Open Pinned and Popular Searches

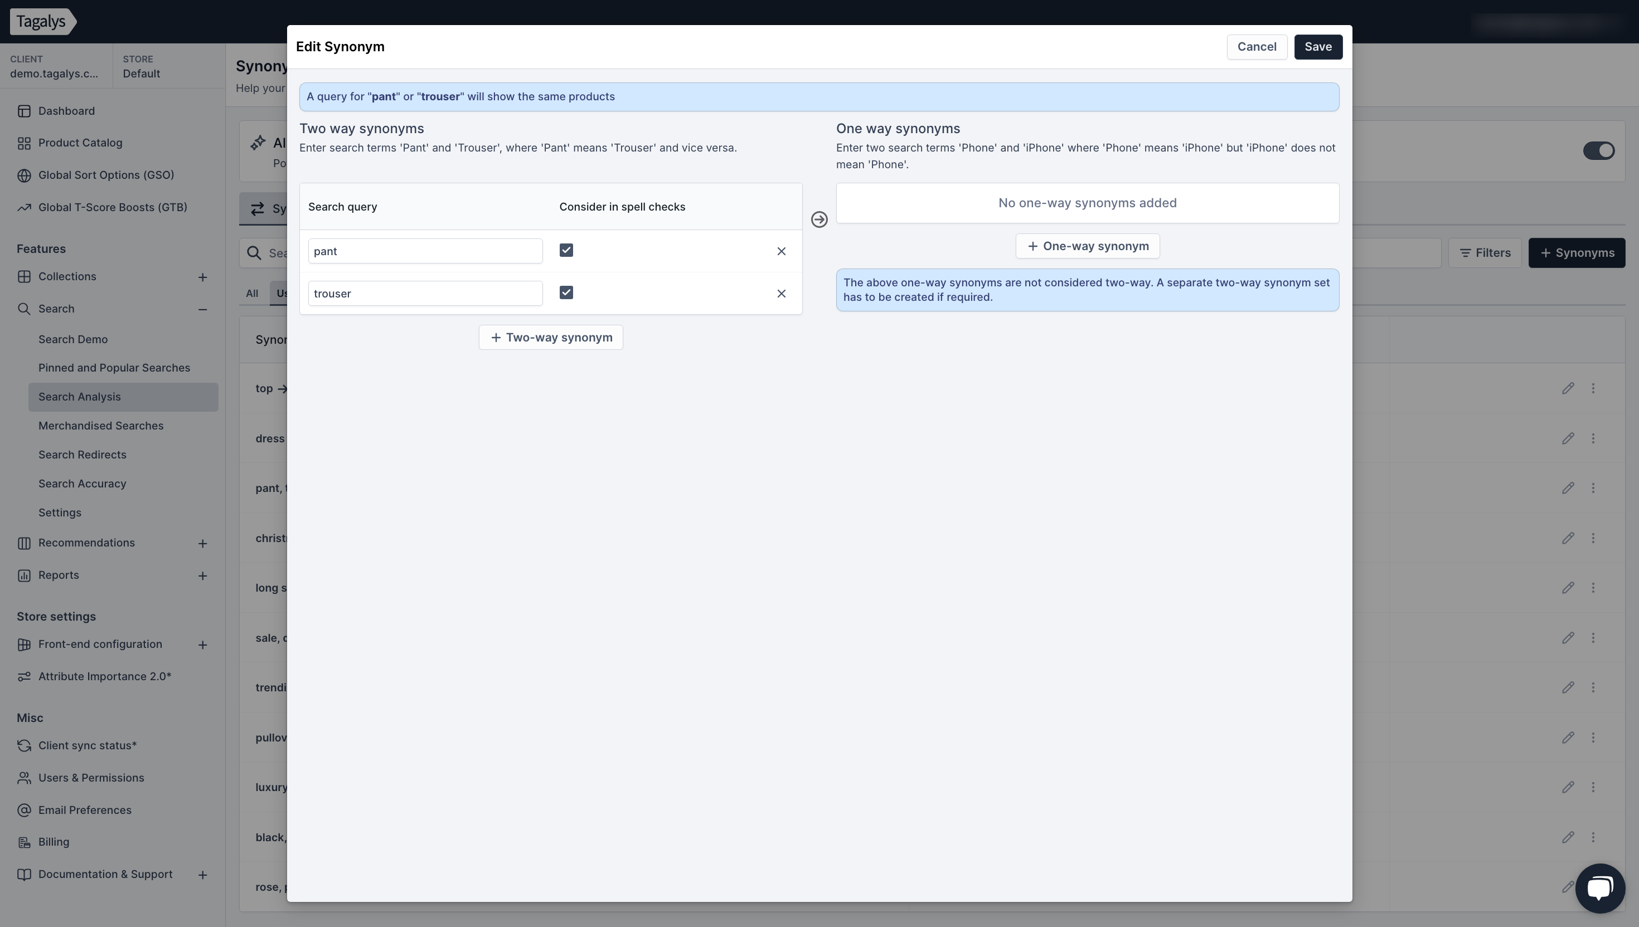(114, 368)
